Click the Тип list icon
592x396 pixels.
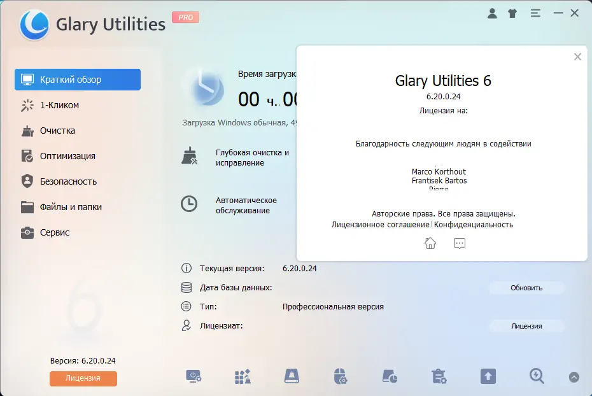186,306
